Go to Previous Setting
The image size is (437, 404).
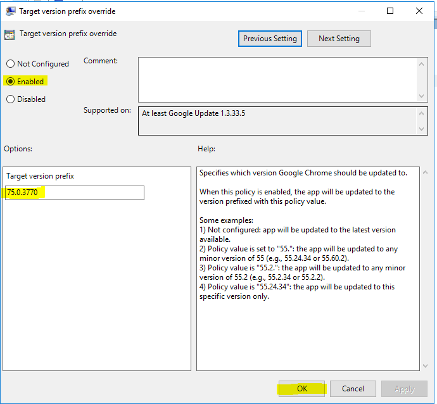click(x=270, y=39)
